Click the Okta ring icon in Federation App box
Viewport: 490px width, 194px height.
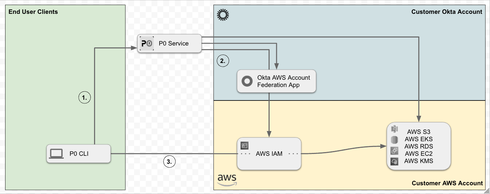[x=247, y=81]
